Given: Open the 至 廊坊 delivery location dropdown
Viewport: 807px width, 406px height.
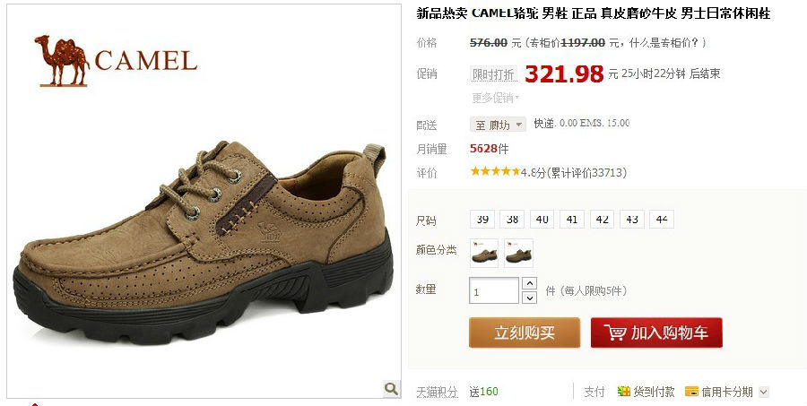Looking at the screenshot, I should [498, 125].
